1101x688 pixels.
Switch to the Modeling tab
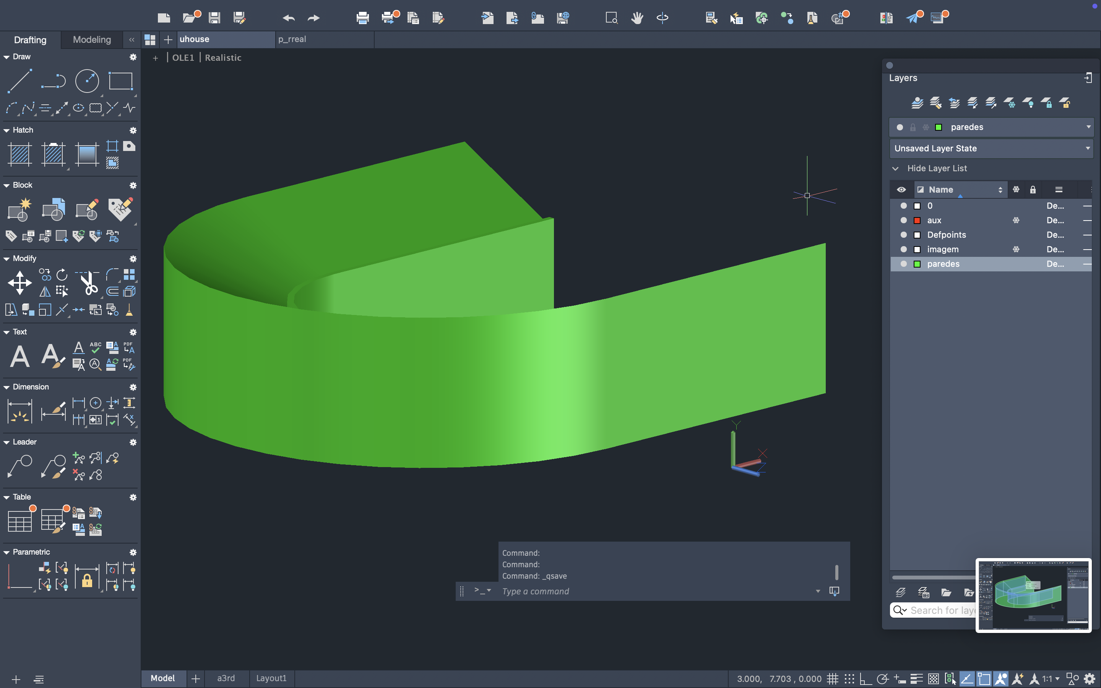pos(92,40)
